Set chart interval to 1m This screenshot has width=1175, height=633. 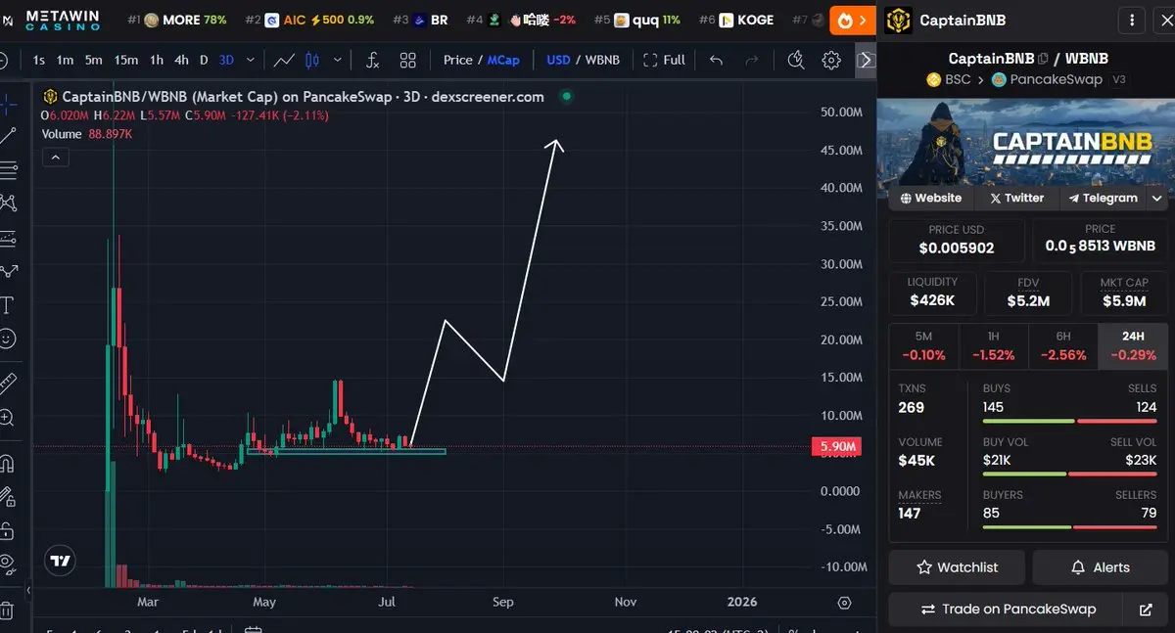[65, 60]
